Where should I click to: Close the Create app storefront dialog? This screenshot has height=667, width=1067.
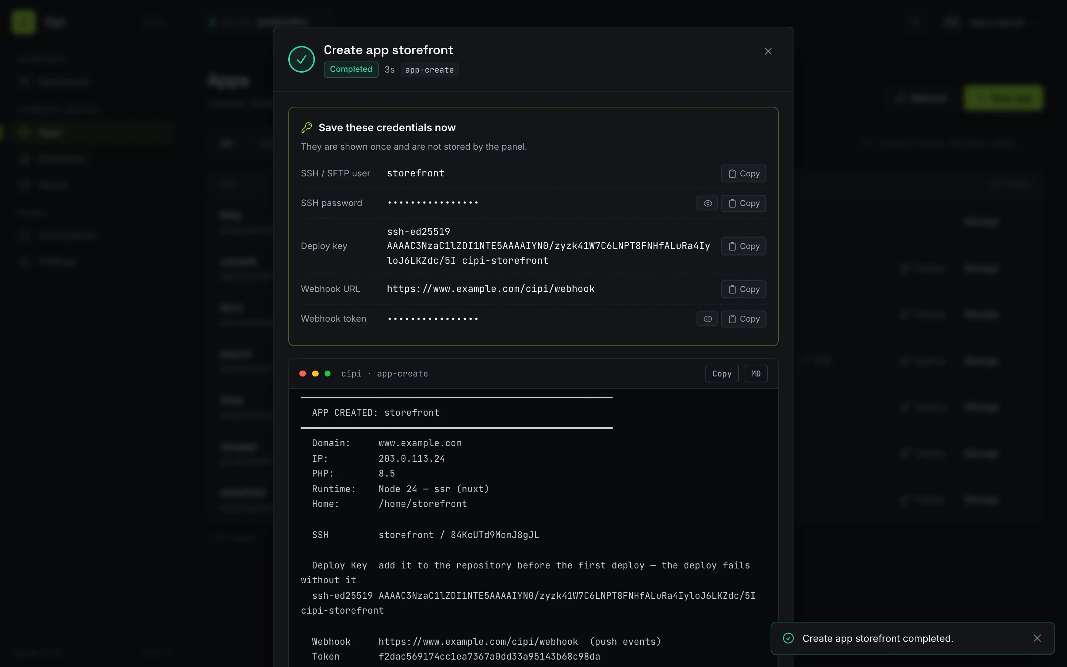[x=768, y=51]
